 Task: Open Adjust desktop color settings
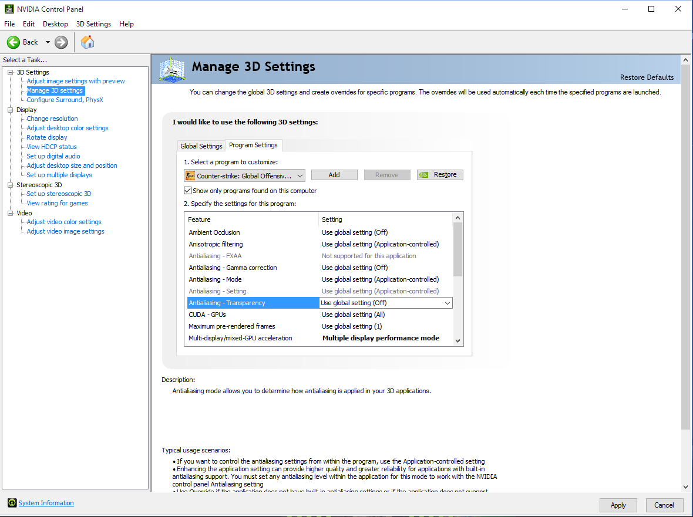click(67, 128)
